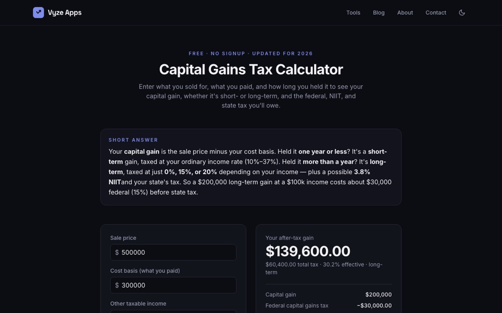Screen dimensions: 502x313
Task: Focus the Cost basis input field
Action: [173, 285]
